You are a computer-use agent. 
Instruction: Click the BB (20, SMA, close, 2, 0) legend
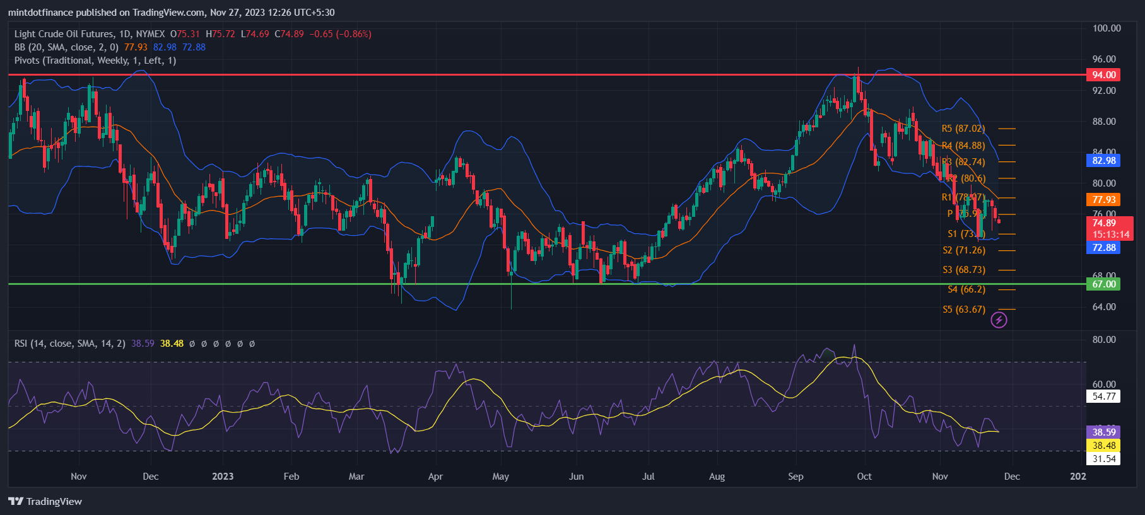(66, 47)
